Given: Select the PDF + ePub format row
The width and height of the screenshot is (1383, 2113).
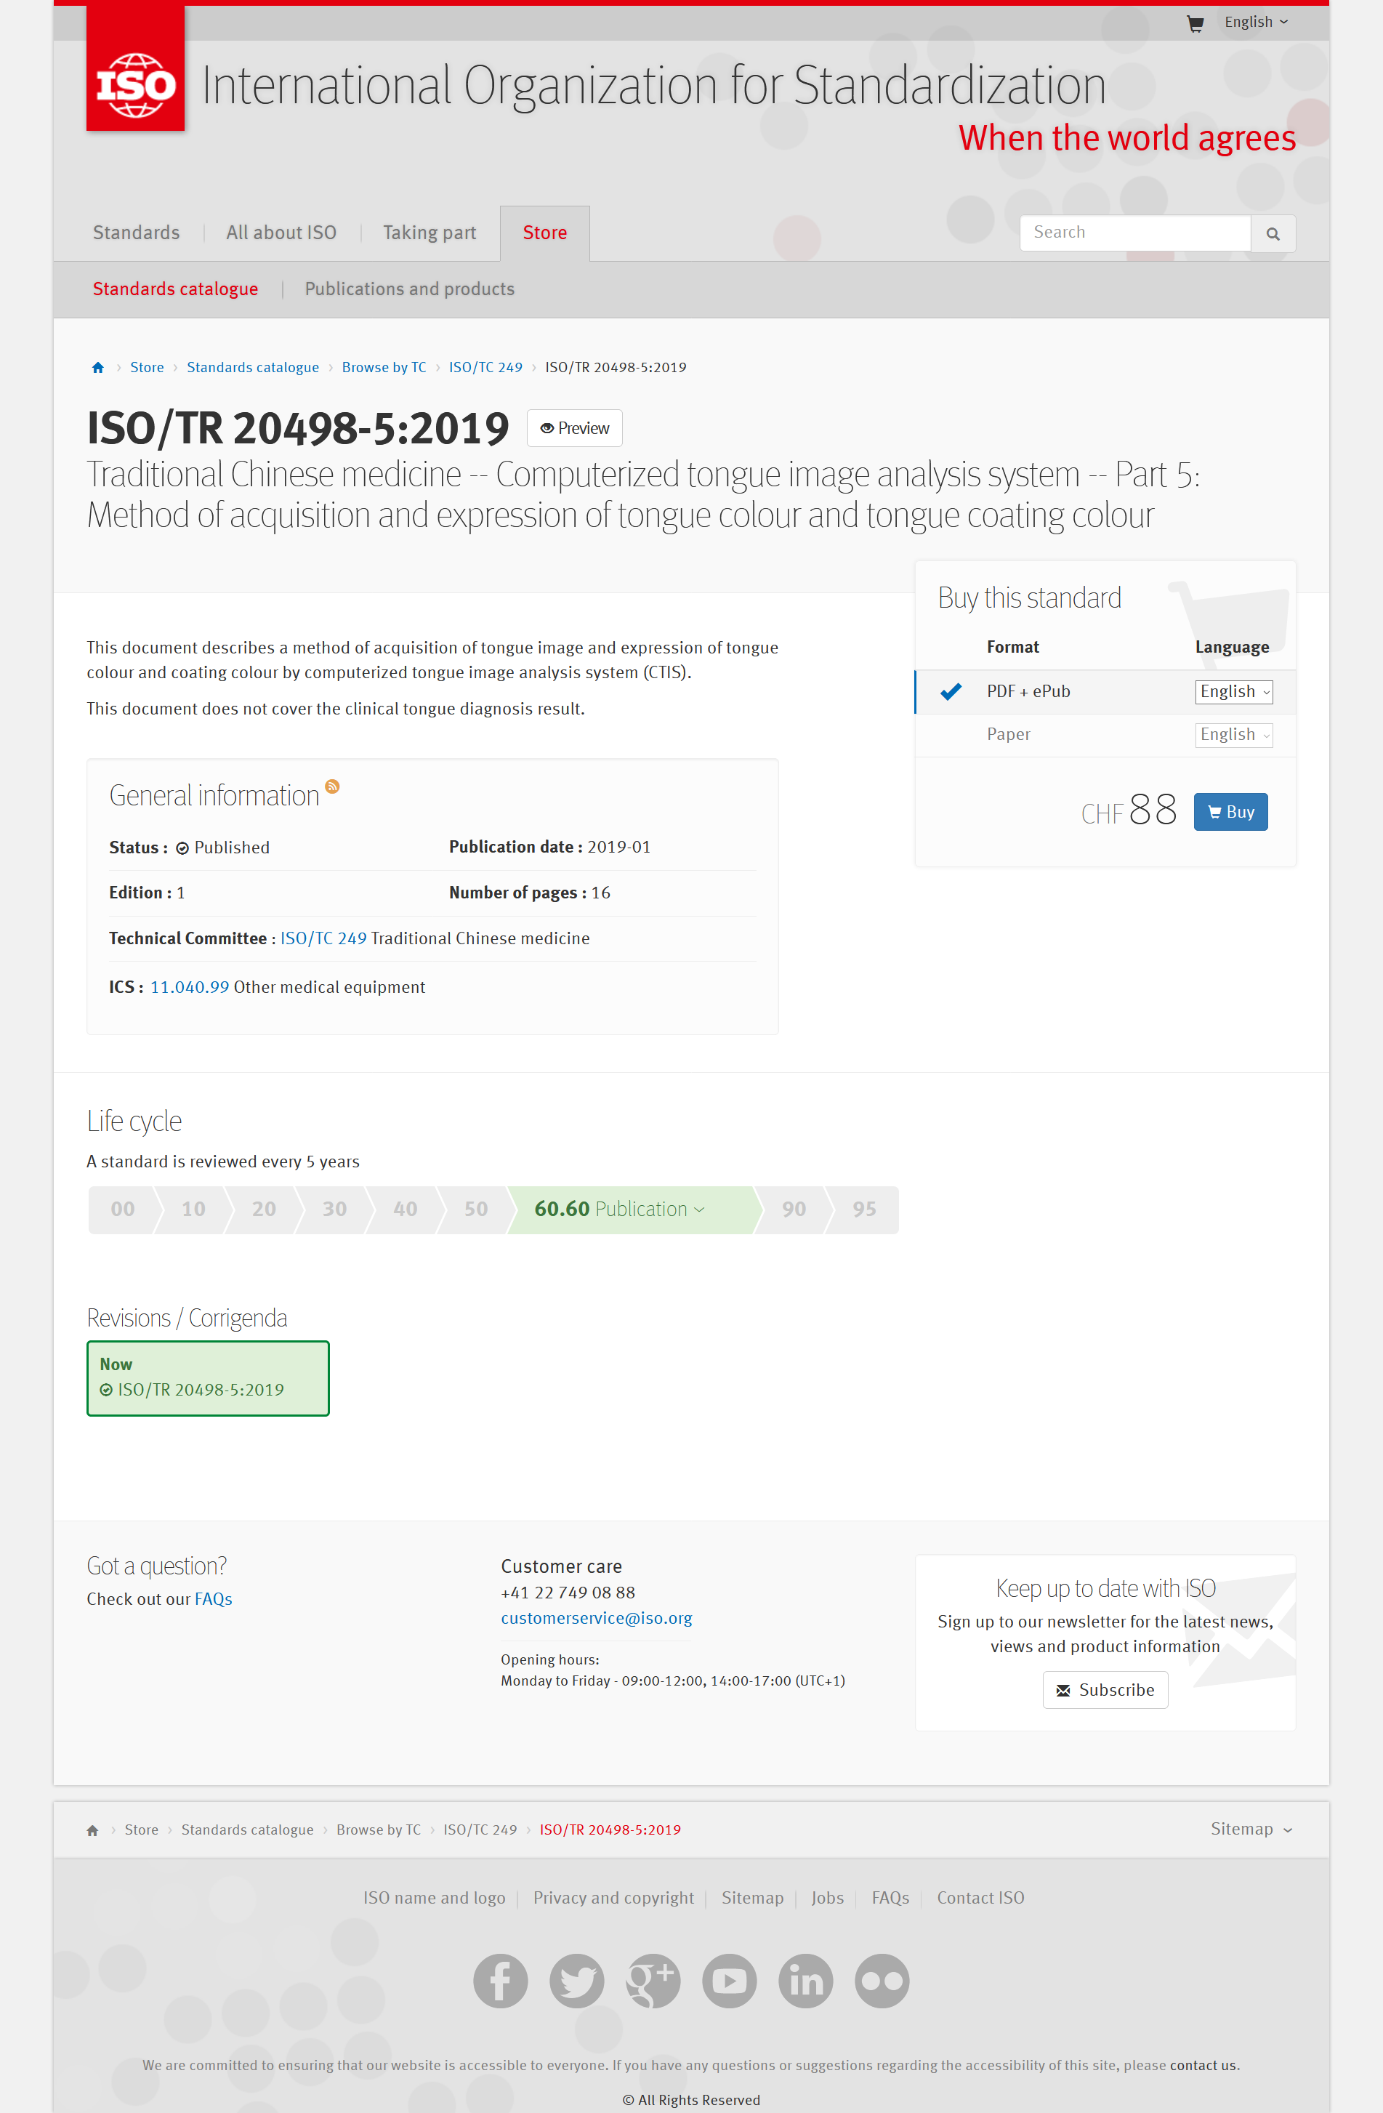Looking at the screenshot, I should pyautogui.click(x=1028, y=691).
